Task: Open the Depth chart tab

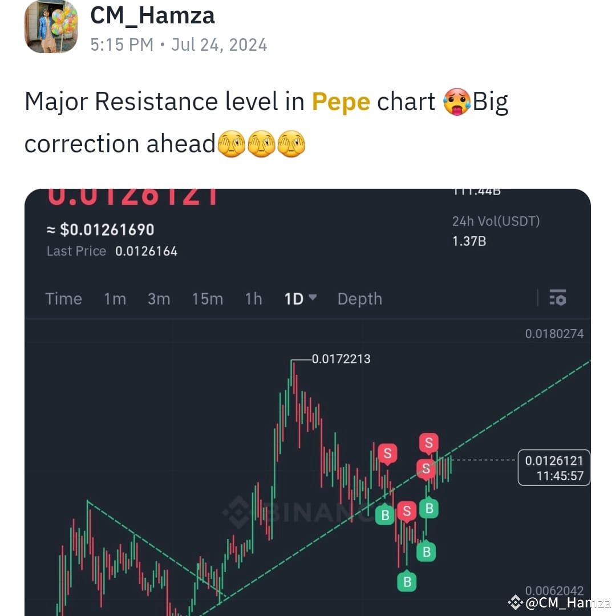Action: (x=360, y=299)
